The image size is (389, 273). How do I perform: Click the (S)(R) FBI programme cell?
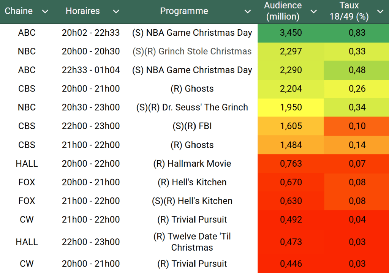pyautogui.click(x=192, y=126)
